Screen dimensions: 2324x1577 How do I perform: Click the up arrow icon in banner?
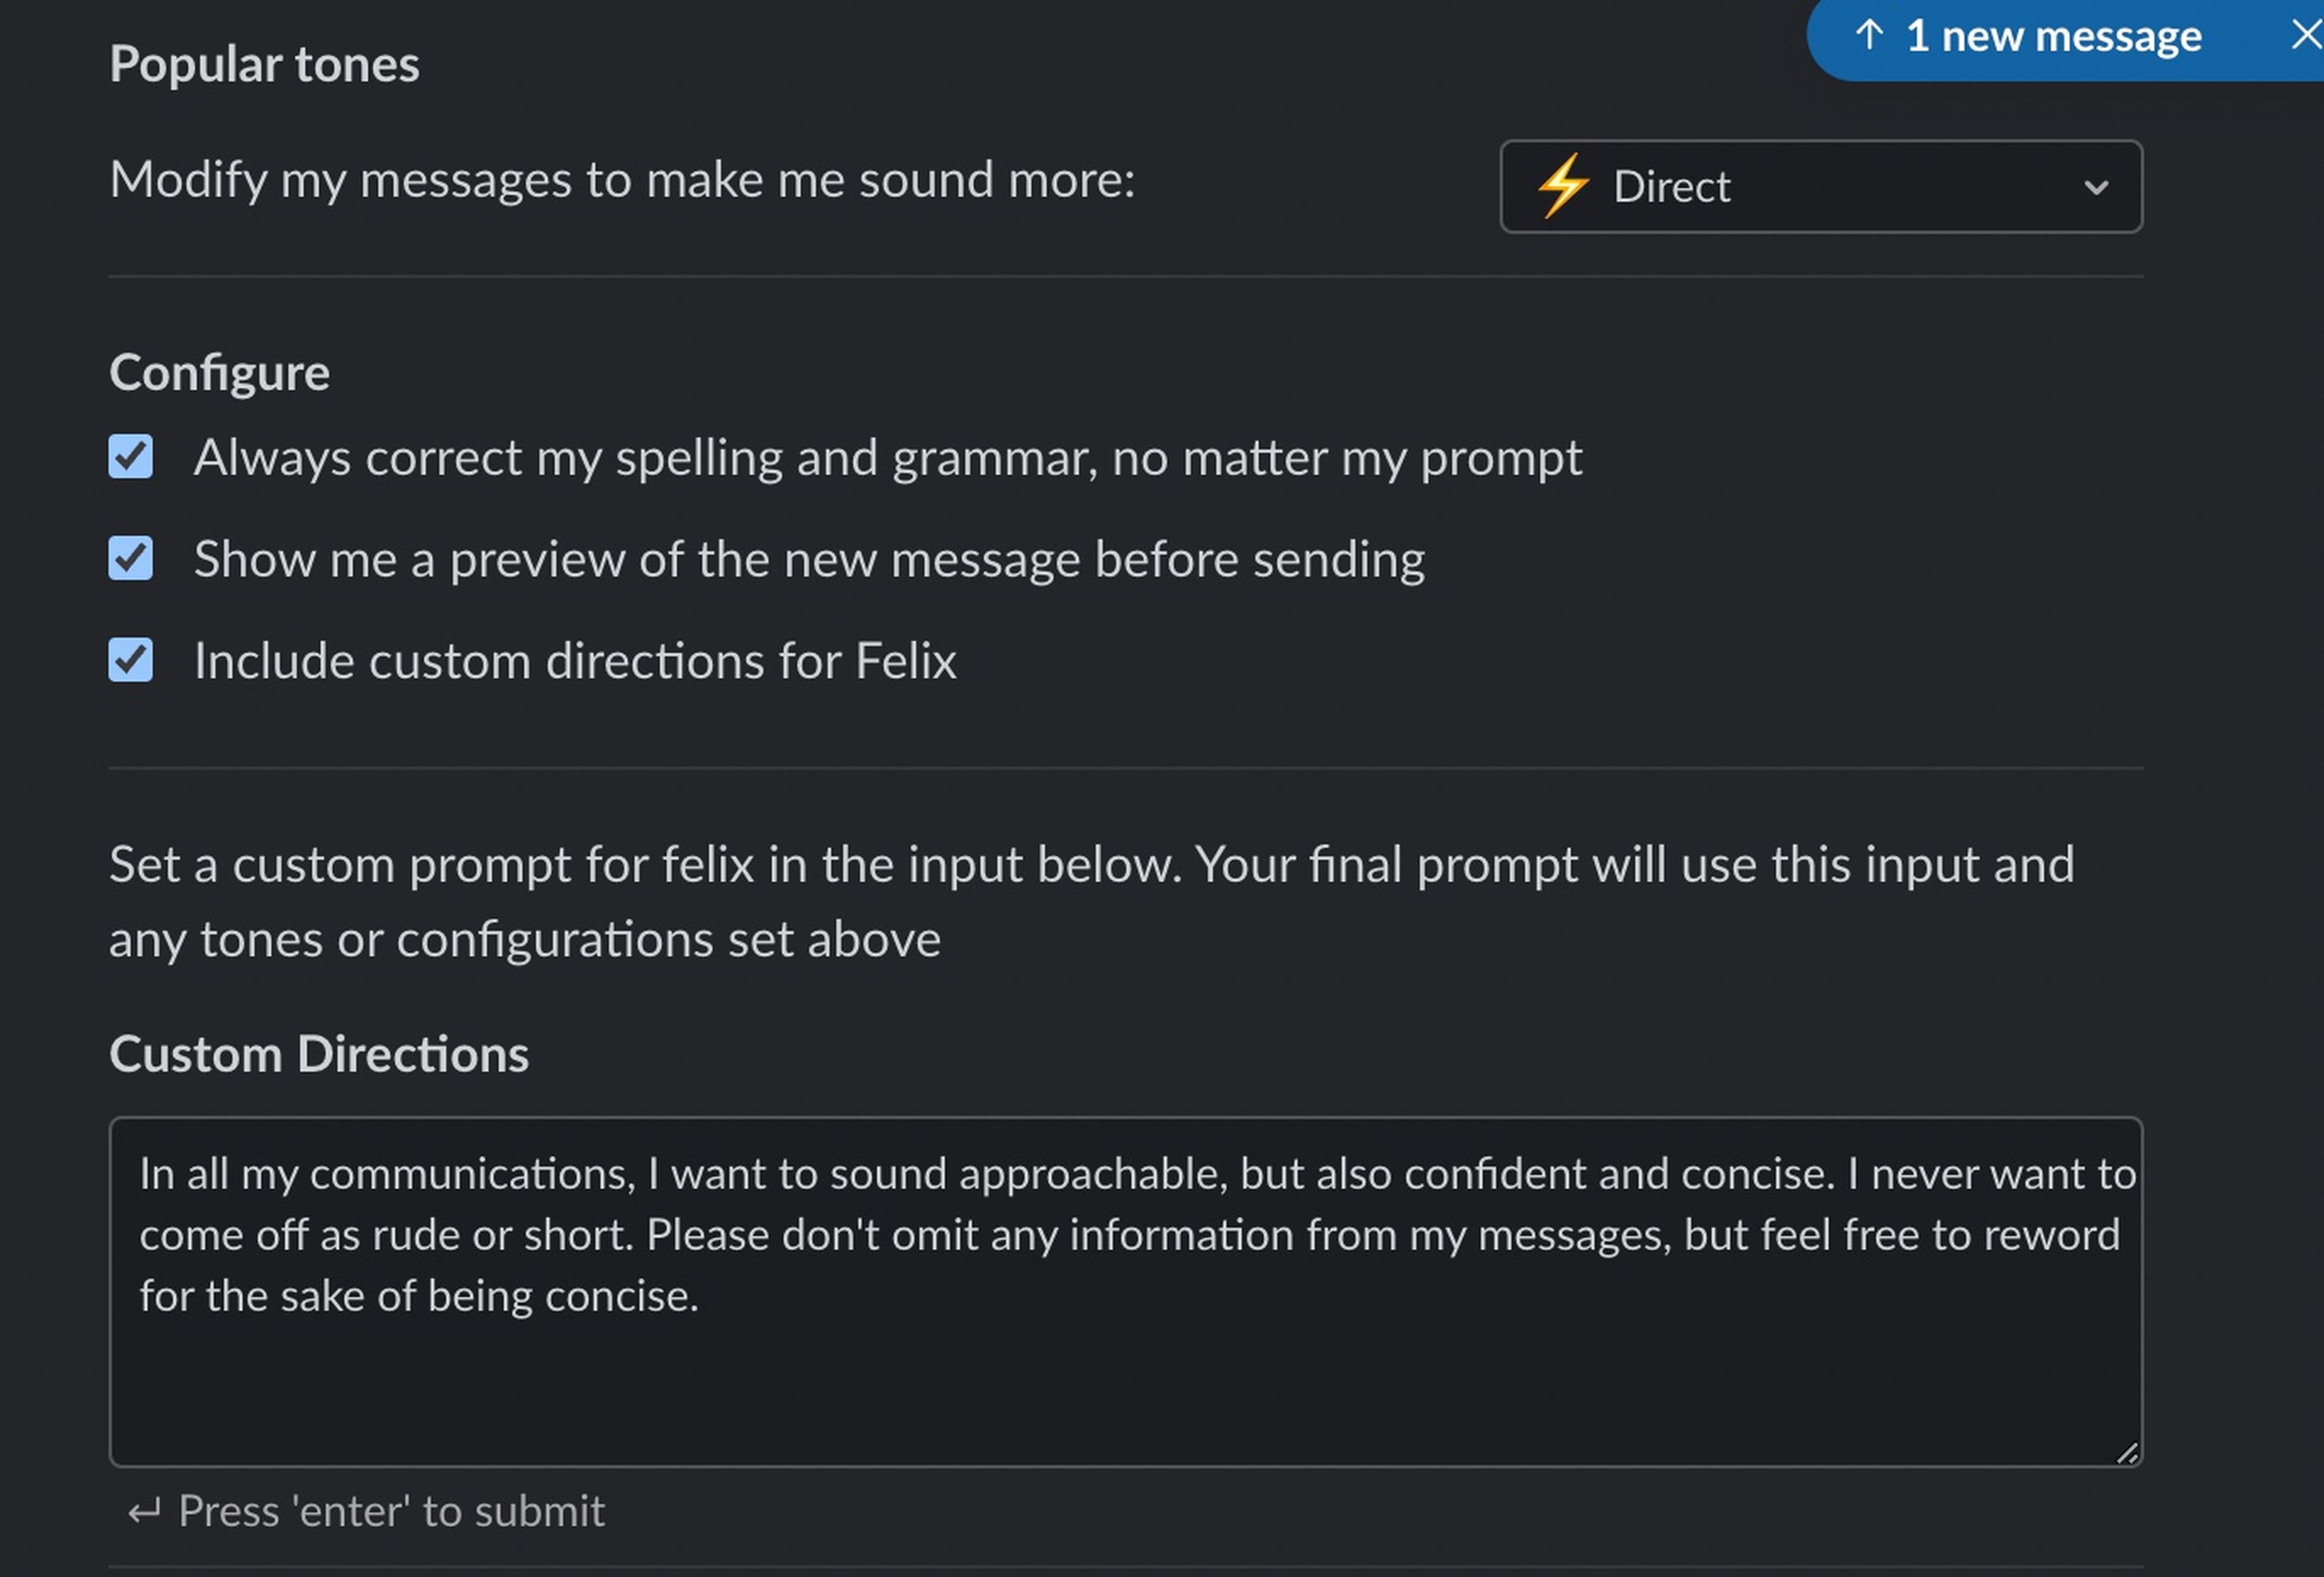pos(1869,36)
